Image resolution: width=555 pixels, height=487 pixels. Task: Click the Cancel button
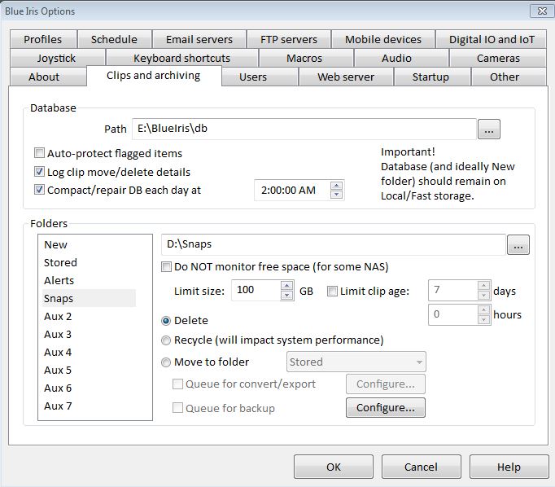(x=422, y=467)
